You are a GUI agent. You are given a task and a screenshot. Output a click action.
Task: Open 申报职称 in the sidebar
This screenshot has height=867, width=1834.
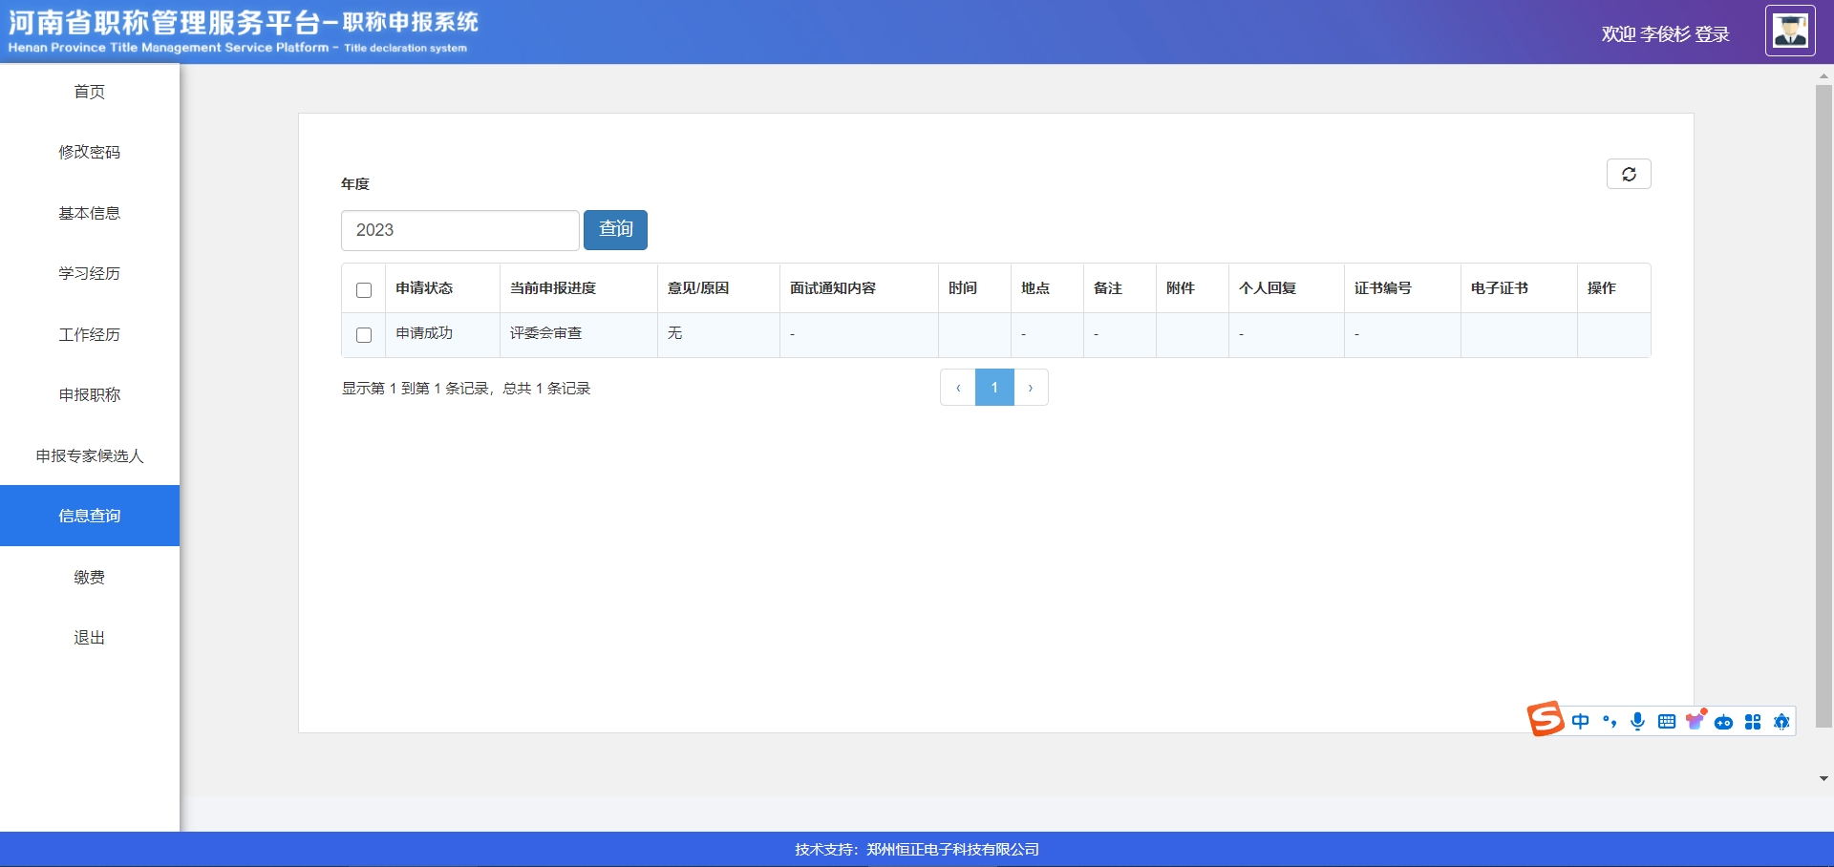tap(90, 394)
